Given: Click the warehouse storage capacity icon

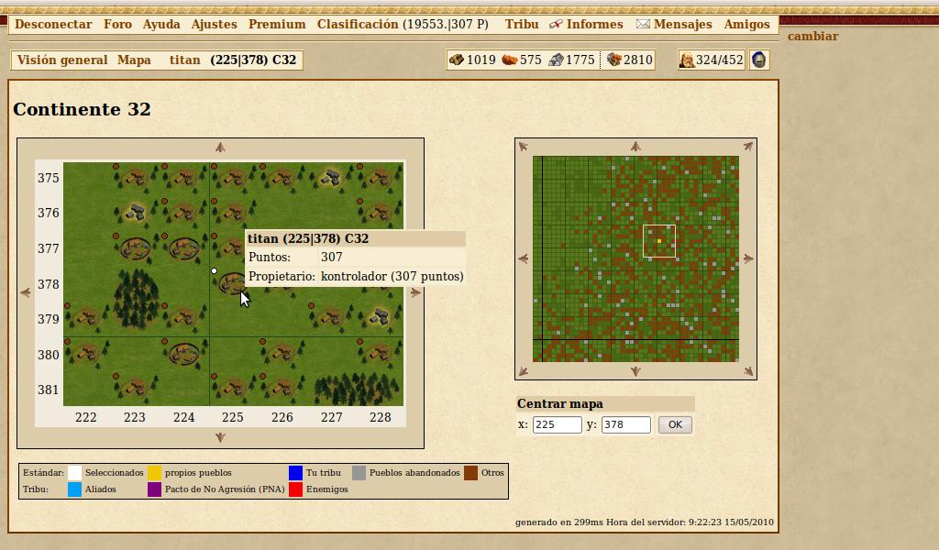Looking at the screenshot, I should point(613,60).
